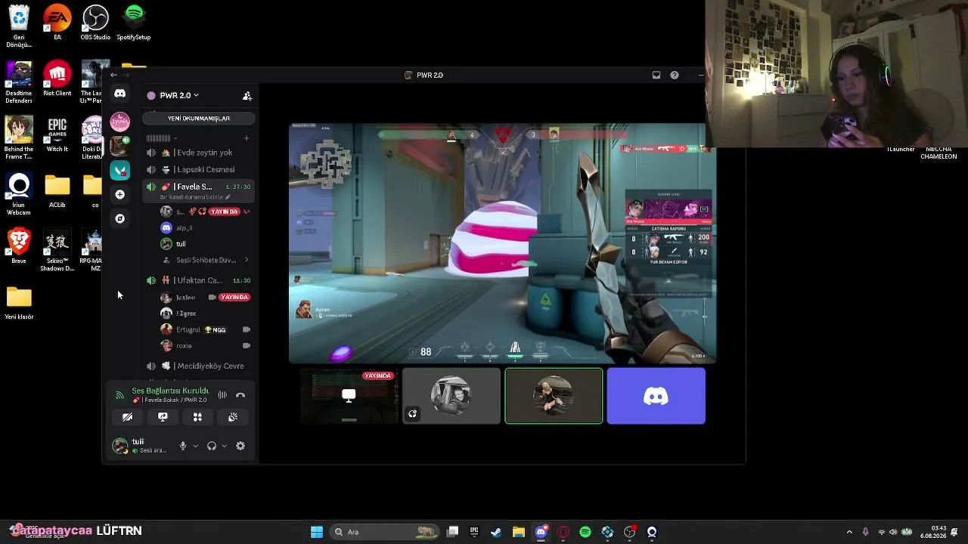Disconnect from the voice channel
968x544 pixels.
click(x=240, y=395)
